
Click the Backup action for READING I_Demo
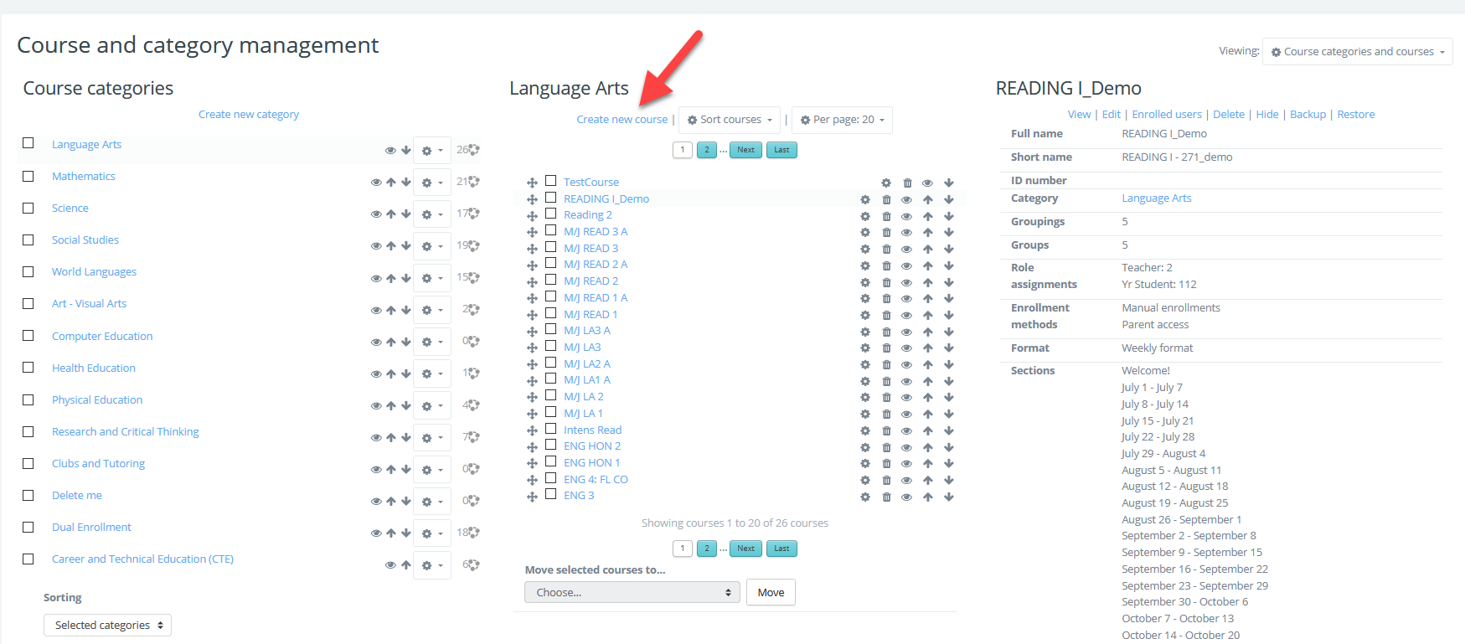pyautogui.click(x=1308, y=115)
